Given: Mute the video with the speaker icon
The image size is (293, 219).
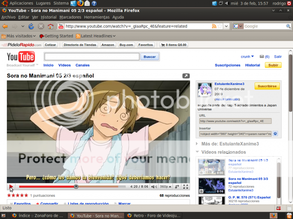Looking at the screenshot, I should [154, 187].
